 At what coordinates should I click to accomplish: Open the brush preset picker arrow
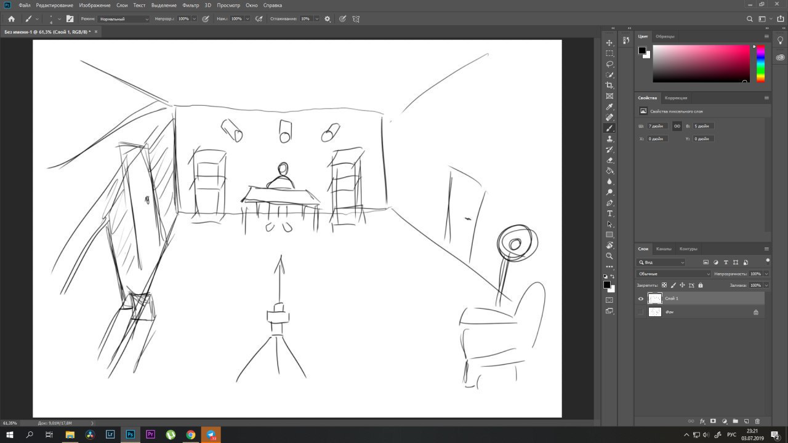click(x=59, y=19)
